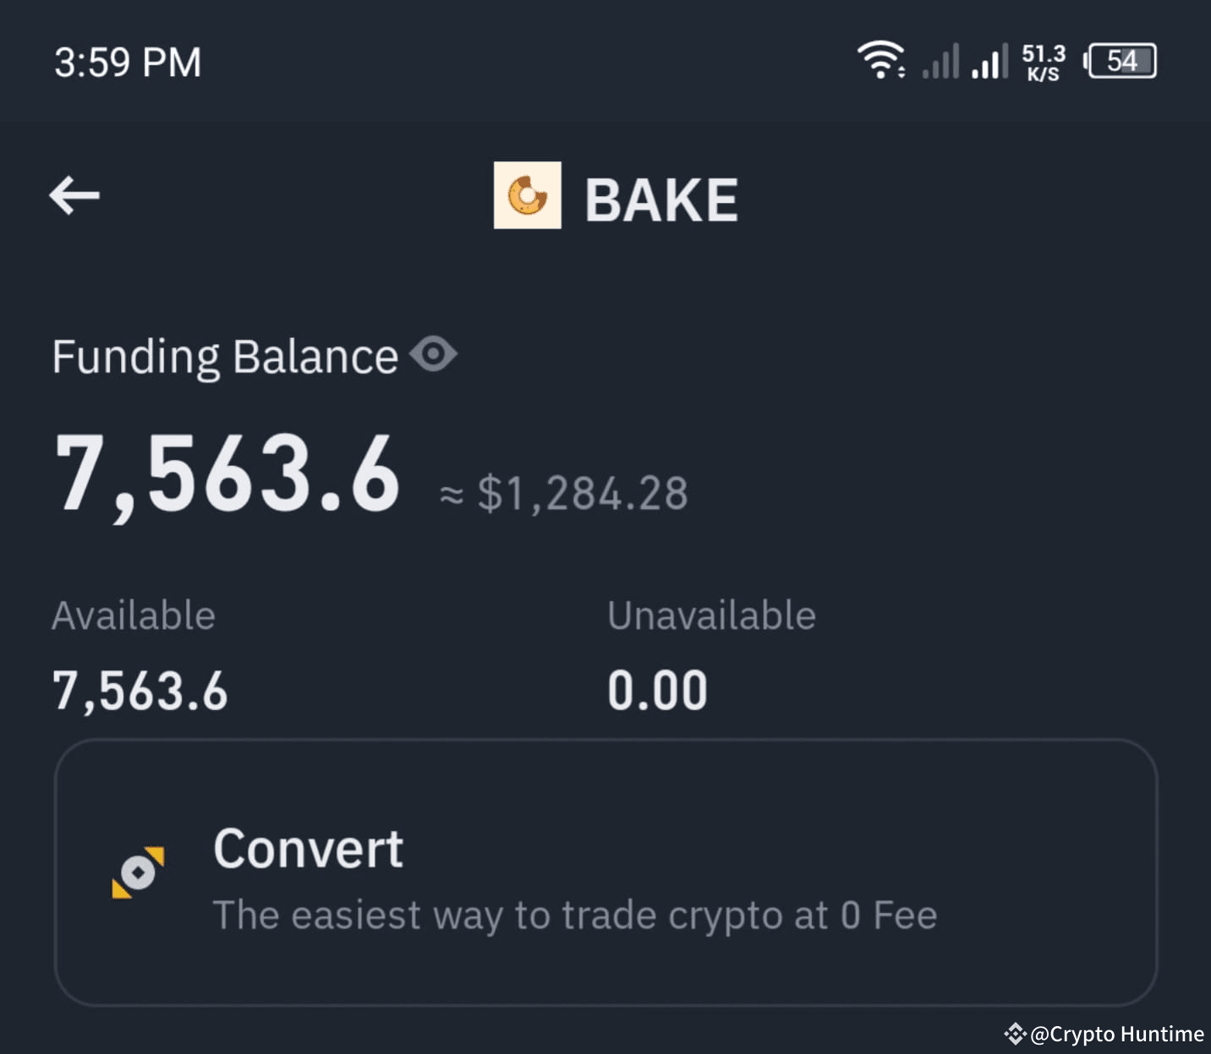Image resolution: width=1211 pixels, height=1054 pixels.
Task: Click the @Crypto Huntime watermark link
Action: pyautogui.click(x=1116, y=1034)
